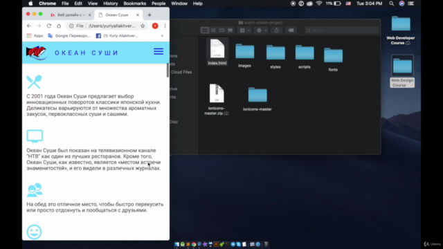Click the Finder search field
The height and width of the screenshot is (249, 443).
341,30
